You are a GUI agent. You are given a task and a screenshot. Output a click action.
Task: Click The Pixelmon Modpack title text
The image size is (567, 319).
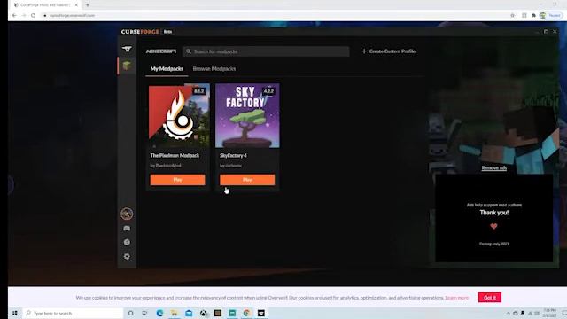click(175, 156)
